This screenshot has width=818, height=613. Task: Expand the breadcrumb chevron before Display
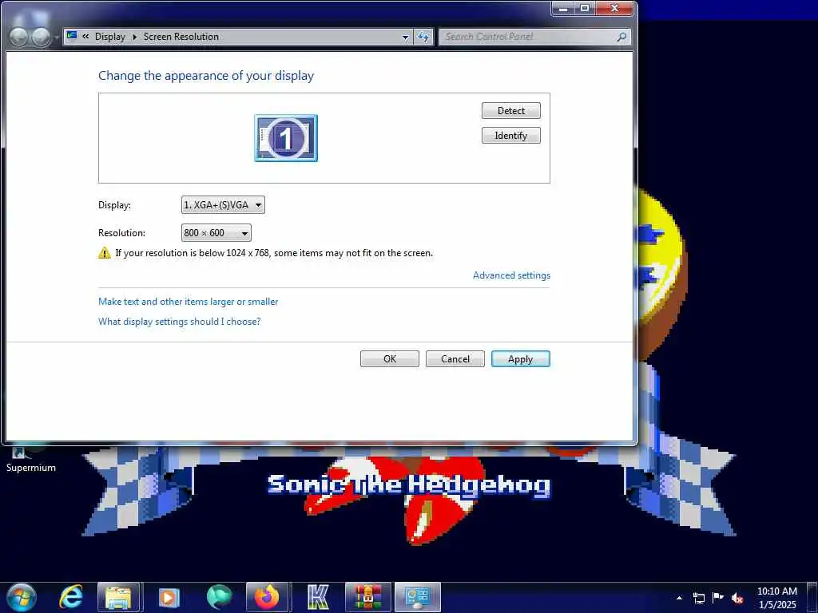(x=85, y=37)
